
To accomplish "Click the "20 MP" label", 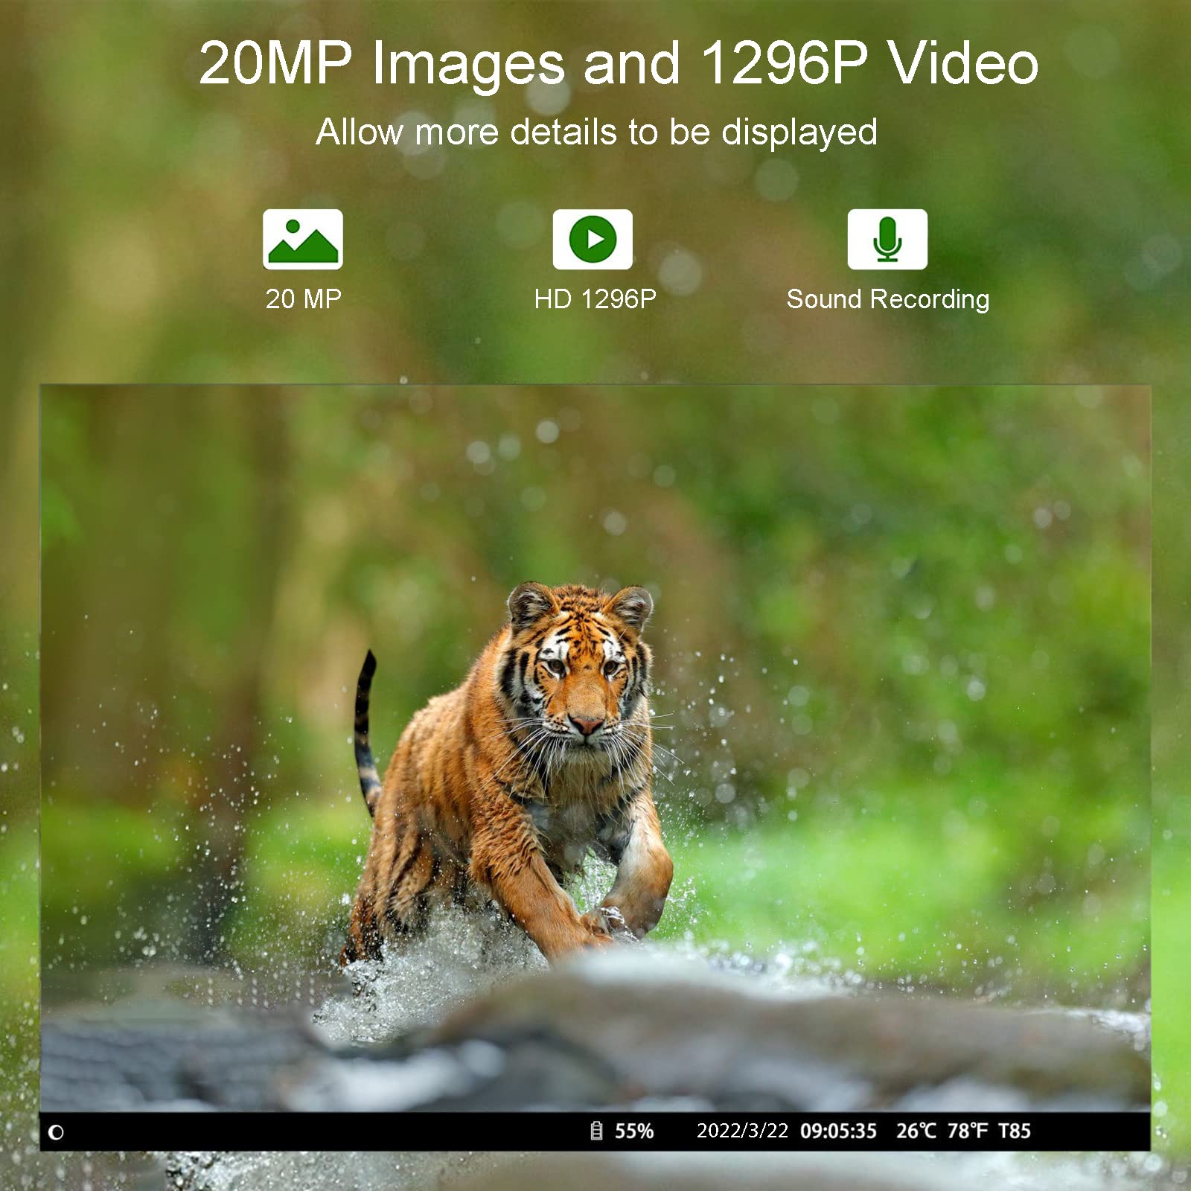I will [x=304, y=299].
